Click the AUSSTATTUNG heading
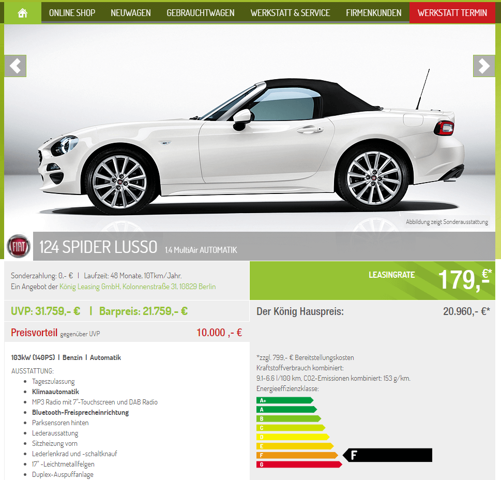 tap(32, 371)
